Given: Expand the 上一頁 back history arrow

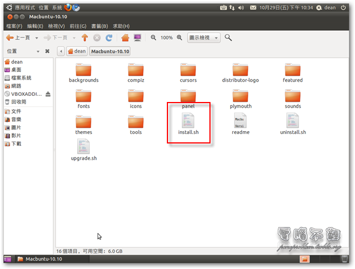Looking at the screenshot, I should 36,38.
